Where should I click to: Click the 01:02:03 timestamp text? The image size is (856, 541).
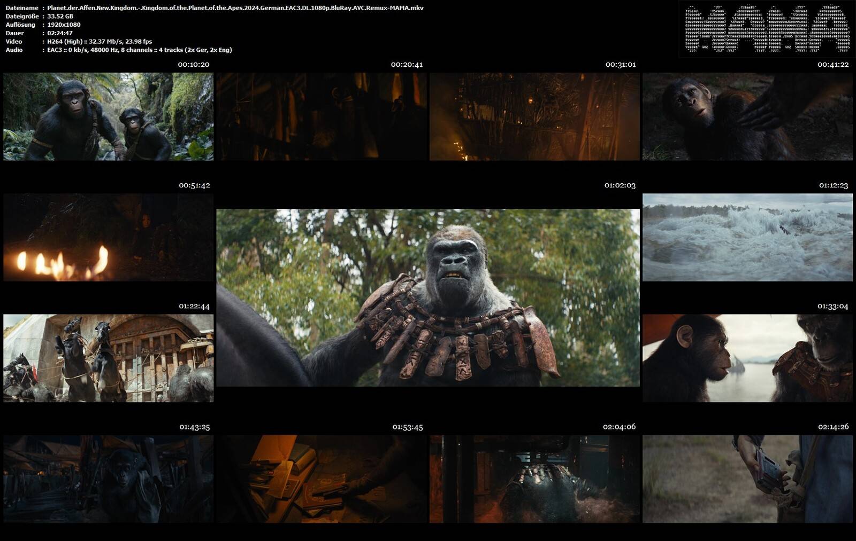click(x=620, y=185)
